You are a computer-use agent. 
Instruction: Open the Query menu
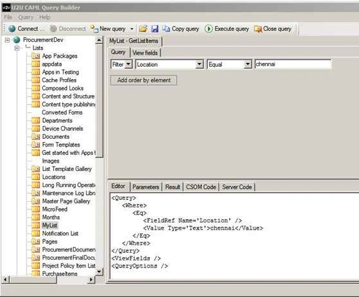(x=26, y=17)
